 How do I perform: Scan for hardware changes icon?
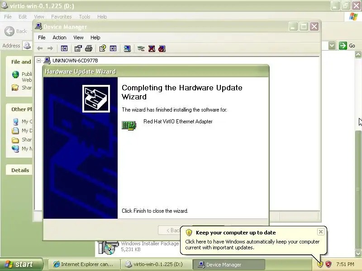pos(127,48)
